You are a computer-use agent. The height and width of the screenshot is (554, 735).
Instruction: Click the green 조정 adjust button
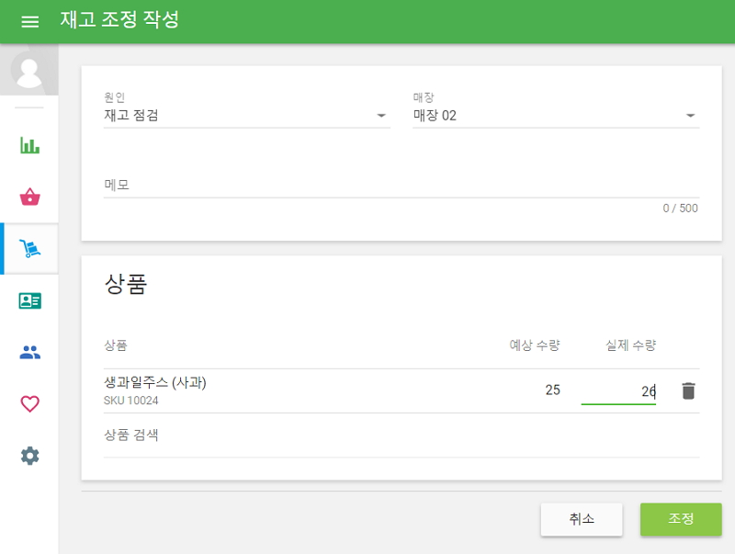[x=682, y=519]
